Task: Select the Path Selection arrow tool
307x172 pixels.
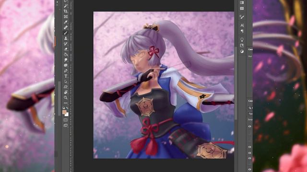Action: click(x=66, y=82)
